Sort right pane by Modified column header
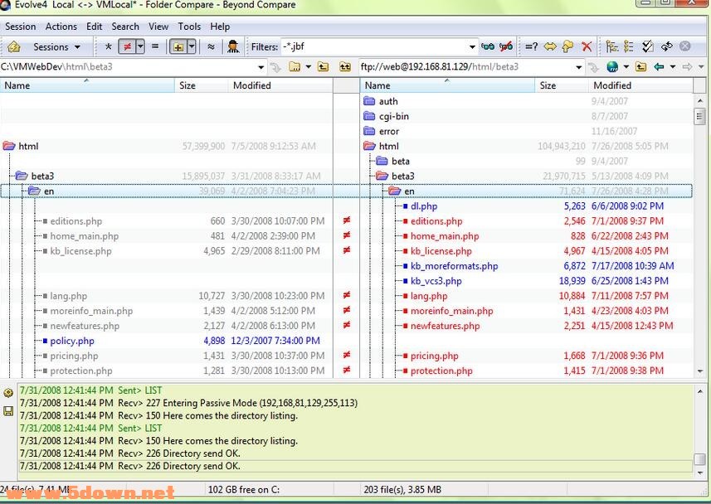 point(640,85)
